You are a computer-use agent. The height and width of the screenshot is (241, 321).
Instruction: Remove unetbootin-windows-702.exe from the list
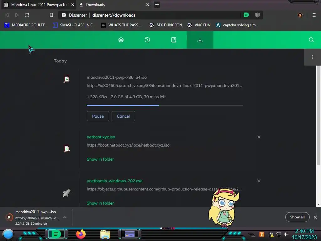click(x=259, y=181)
